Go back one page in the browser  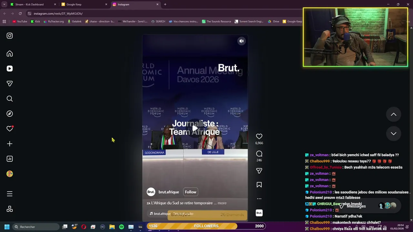tap(5, 14)
